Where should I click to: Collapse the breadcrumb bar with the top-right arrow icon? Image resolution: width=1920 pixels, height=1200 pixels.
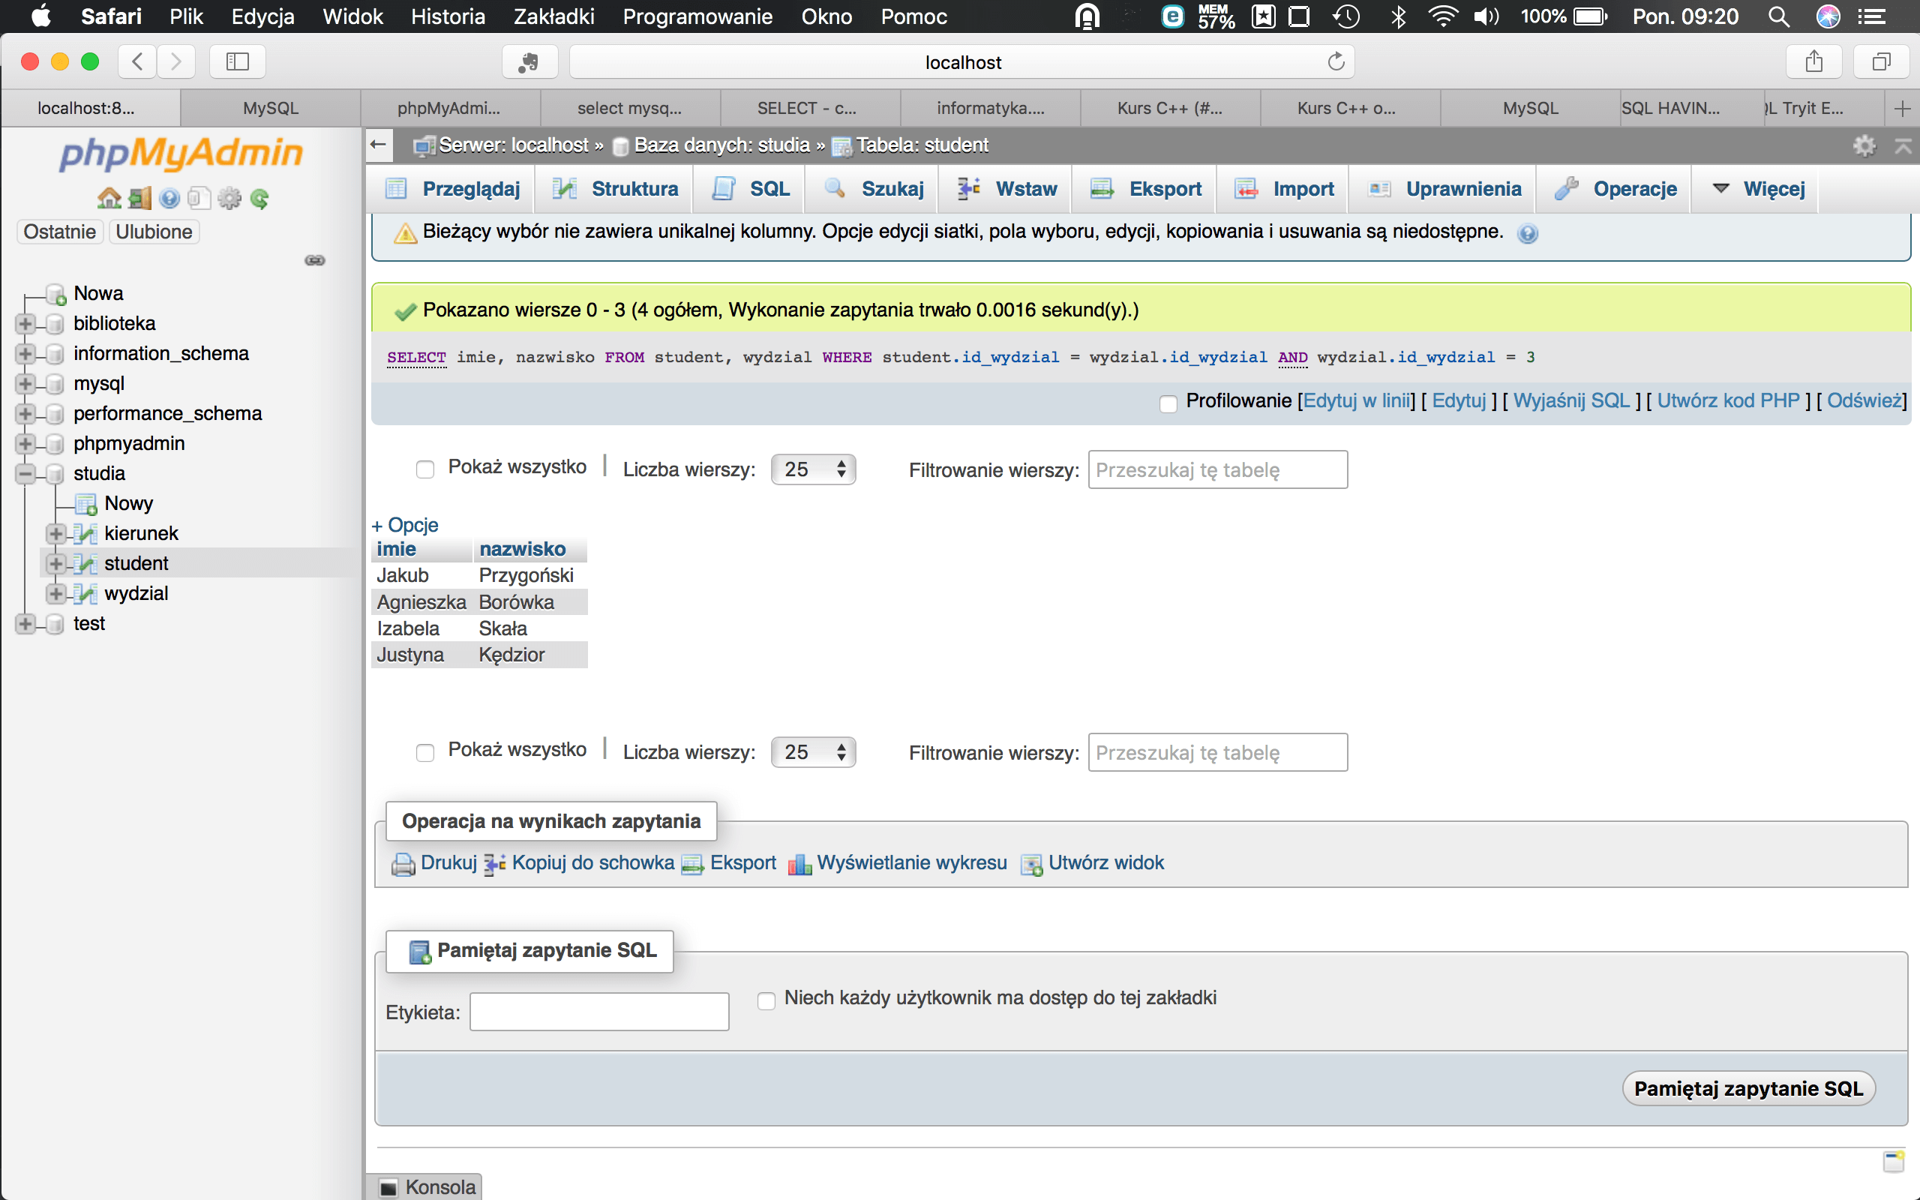1903,145
